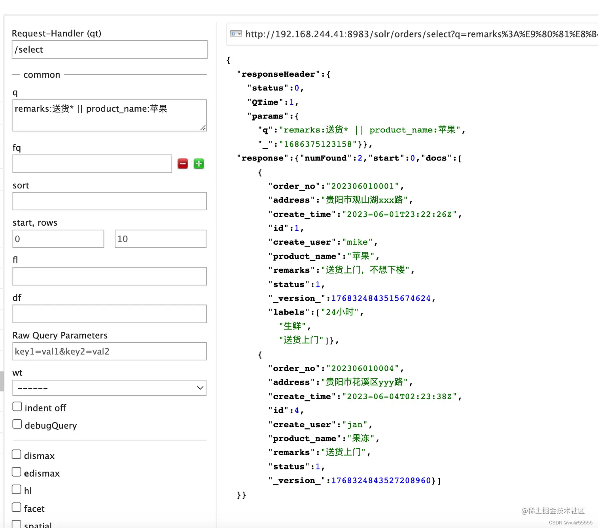Click the rows field containing 10
Image resolution: width=598 pixels, height=528 pixels.
coord(161,239)
